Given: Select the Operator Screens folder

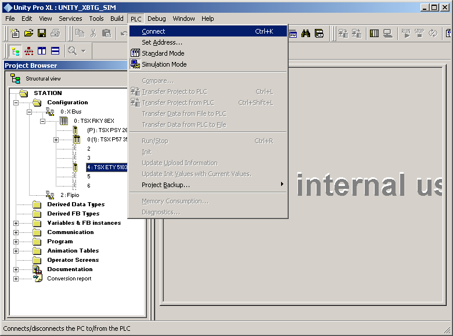Looking at the screenshot, I should (73, 260).
